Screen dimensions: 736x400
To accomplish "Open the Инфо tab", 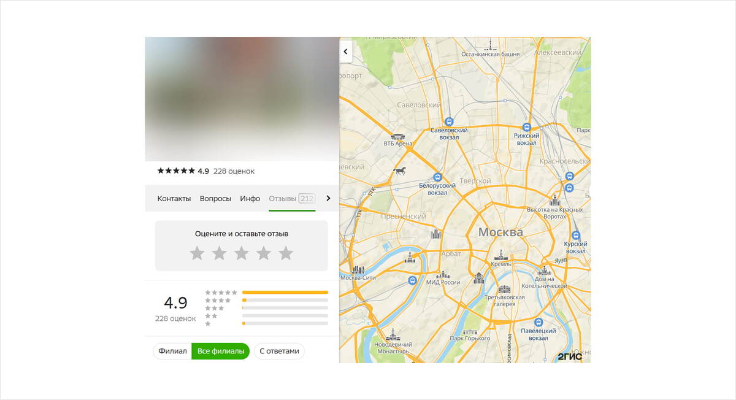I will [250, 198].
